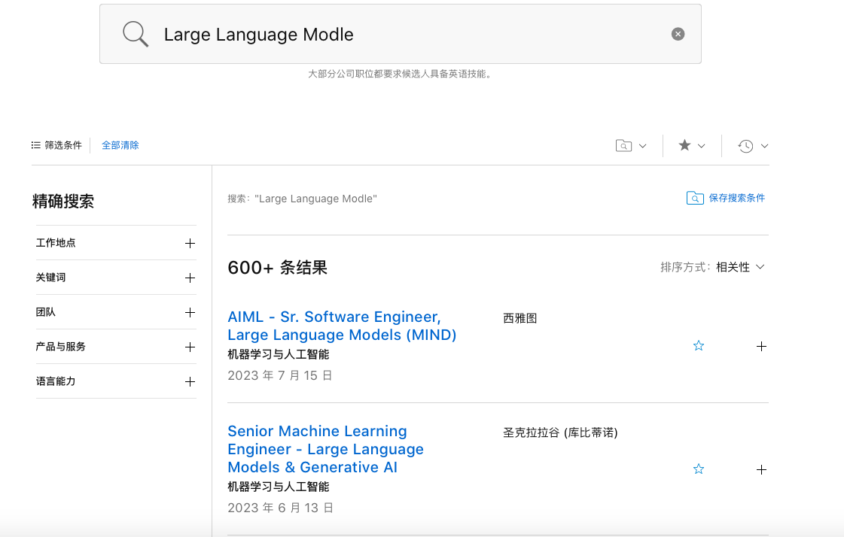Open the AIML Large Language Models job posting
Screen dimensions: 844x537
pyautogui.click(x=342, y=326)
